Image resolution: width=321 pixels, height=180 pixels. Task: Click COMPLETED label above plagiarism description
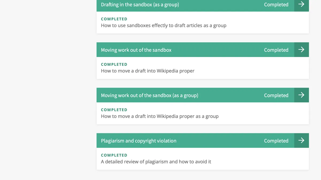click(114, 155)
